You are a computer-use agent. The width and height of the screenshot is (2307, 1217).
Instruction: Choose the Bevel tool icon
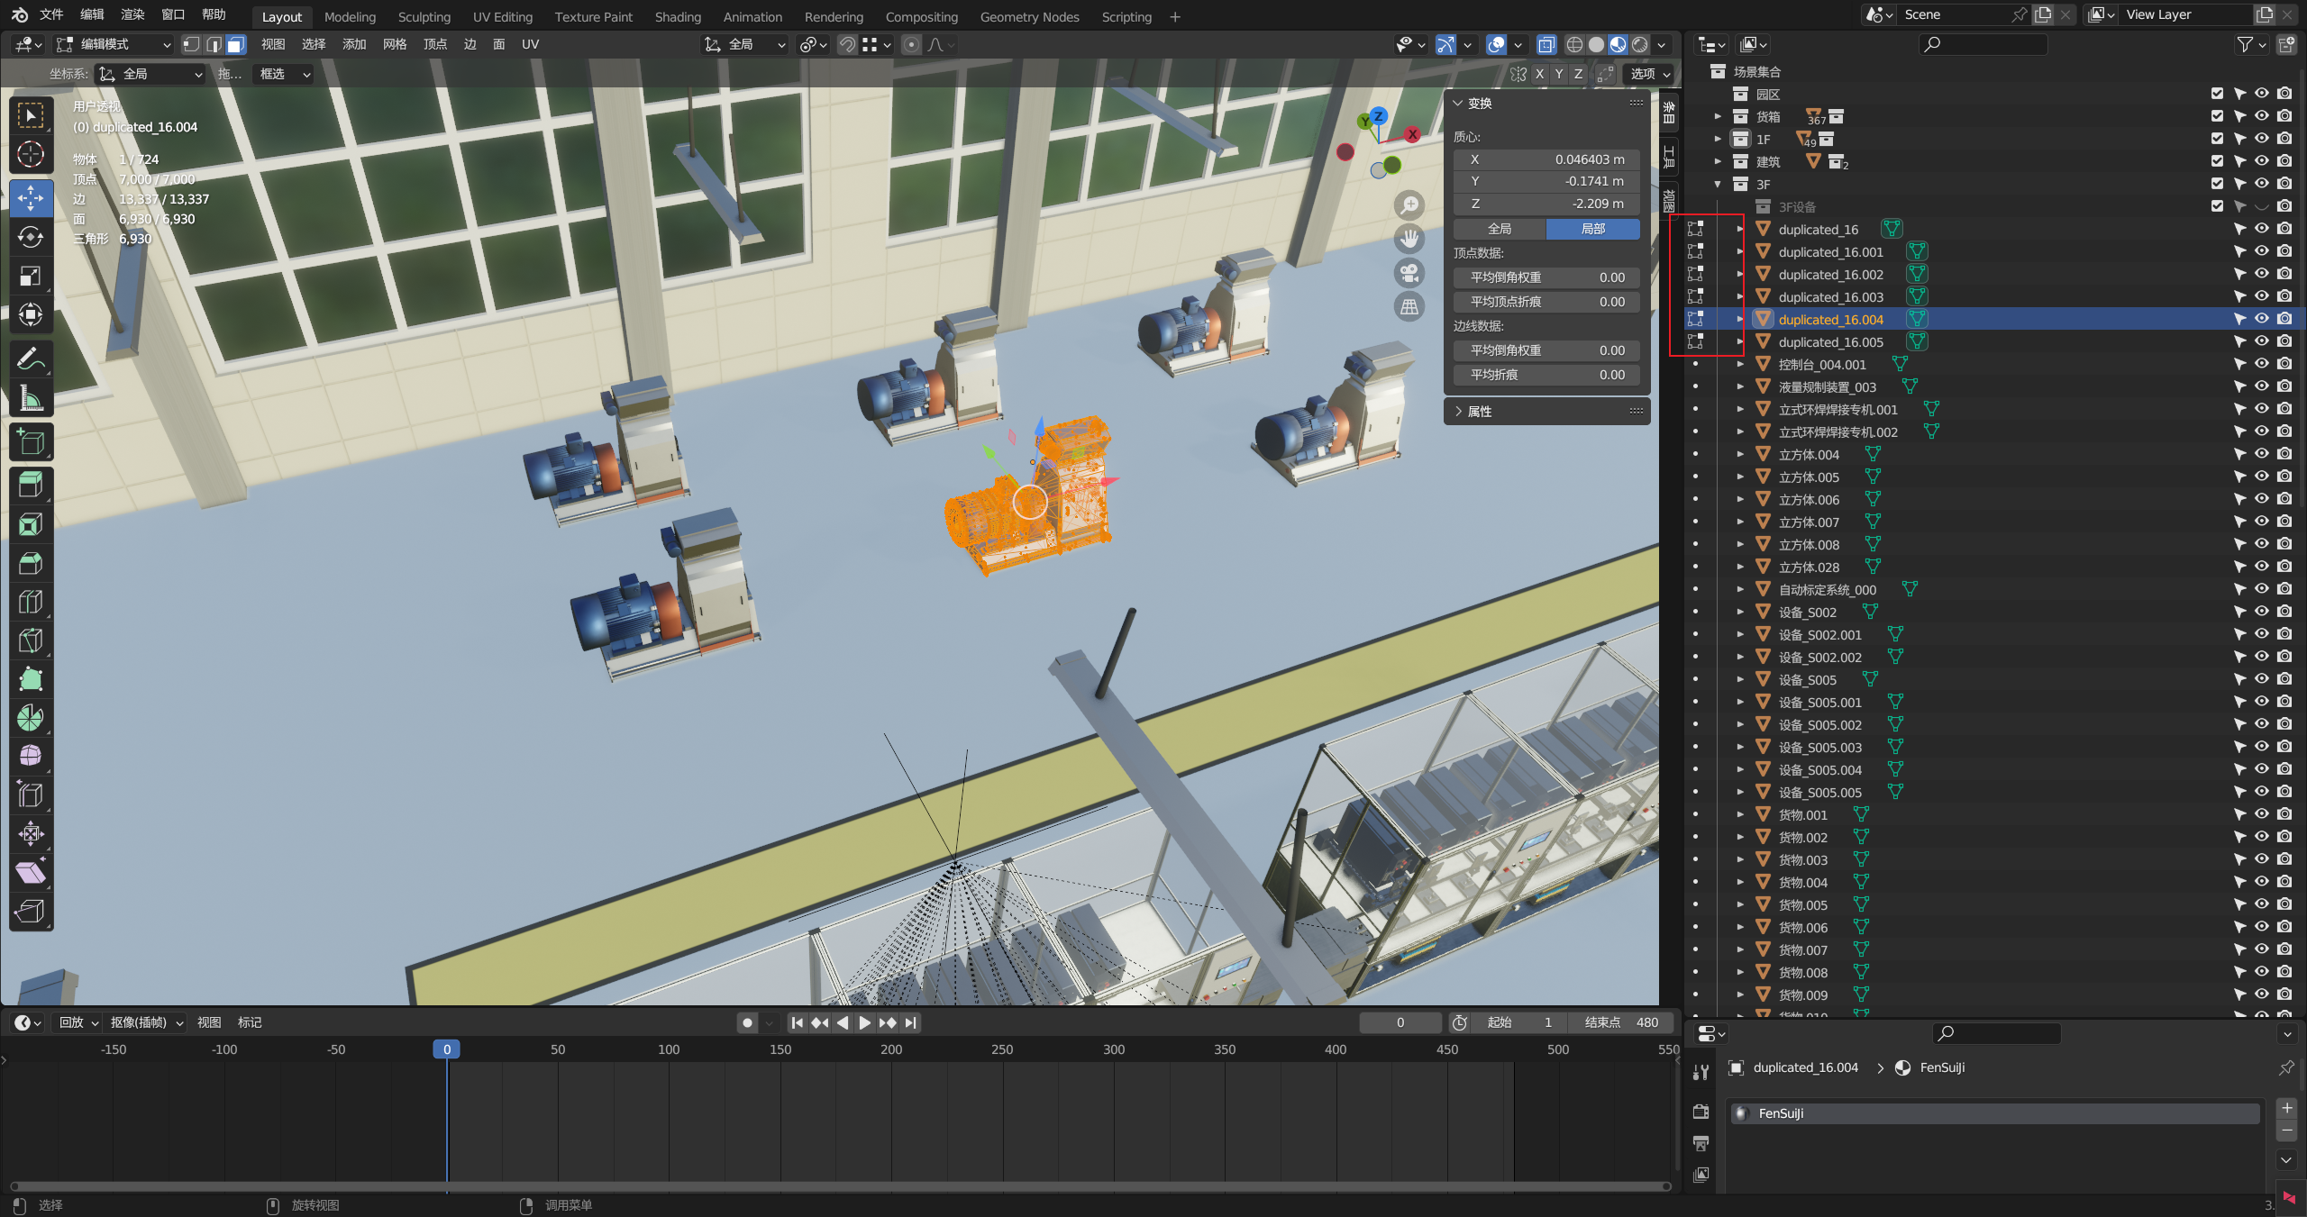pos(31,563)
